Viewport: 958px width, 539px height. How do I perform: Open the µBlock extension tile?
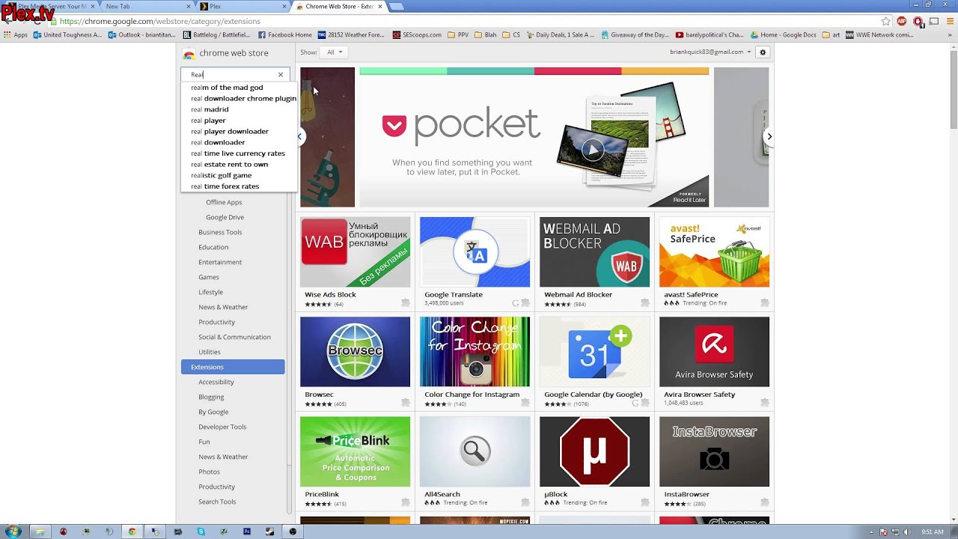coord(594,462)
